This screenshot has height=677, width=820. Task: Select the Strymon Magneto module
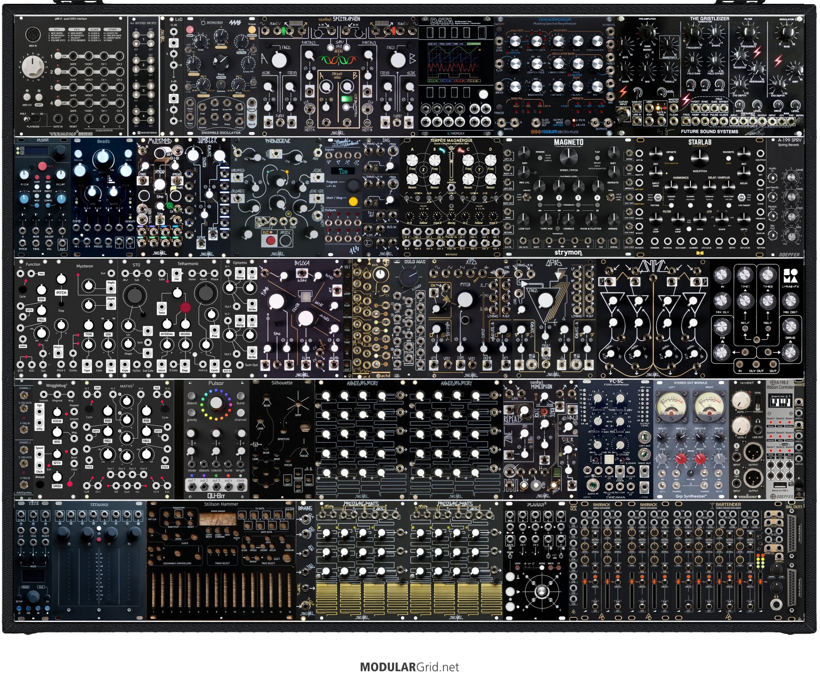click(x=569, y=197)
